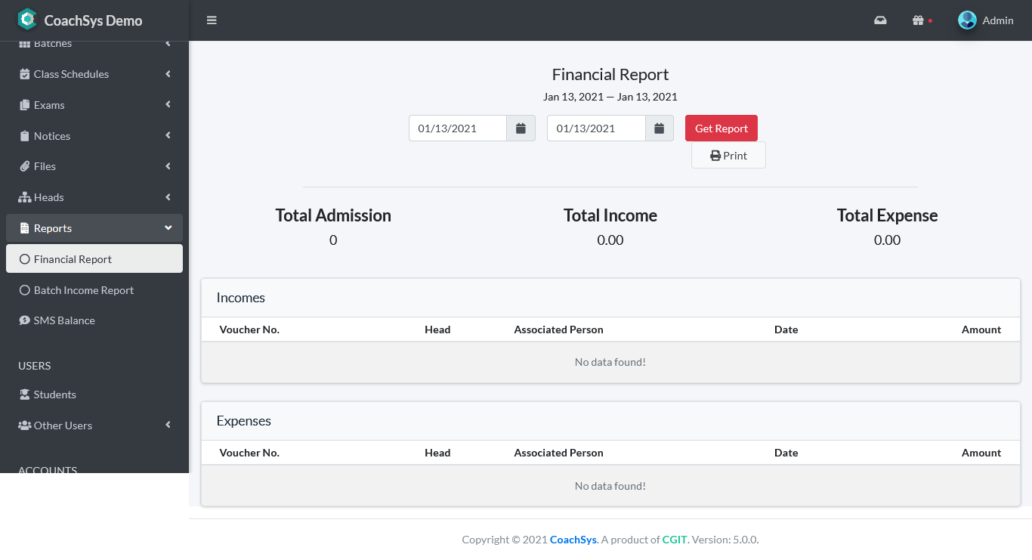Select the Files paperclip icon

point(23,166)
